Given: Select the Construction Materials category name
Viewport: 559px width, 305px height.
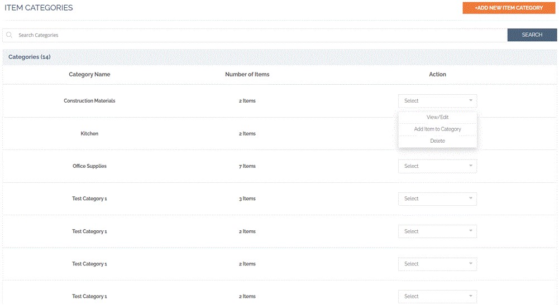Looking at the screenshot, I should [x=89, y=101].
